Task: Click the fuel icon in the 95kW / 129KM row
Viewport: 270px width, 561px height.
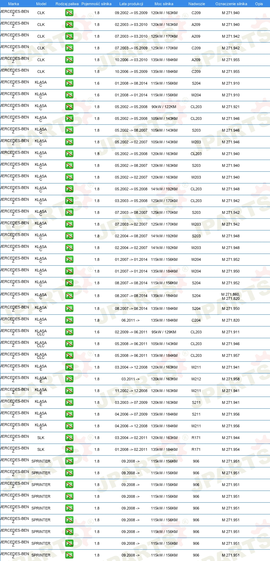Action: [x=69, y=332]
